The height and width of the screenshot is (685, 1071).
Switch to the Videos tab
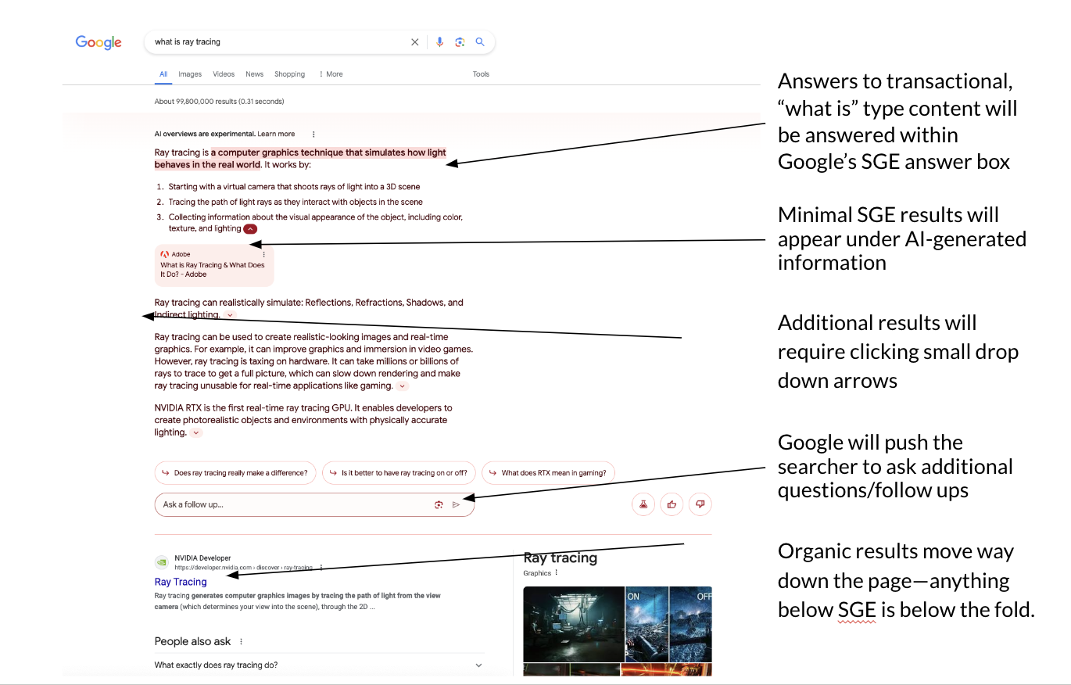(x=224, y=74)
